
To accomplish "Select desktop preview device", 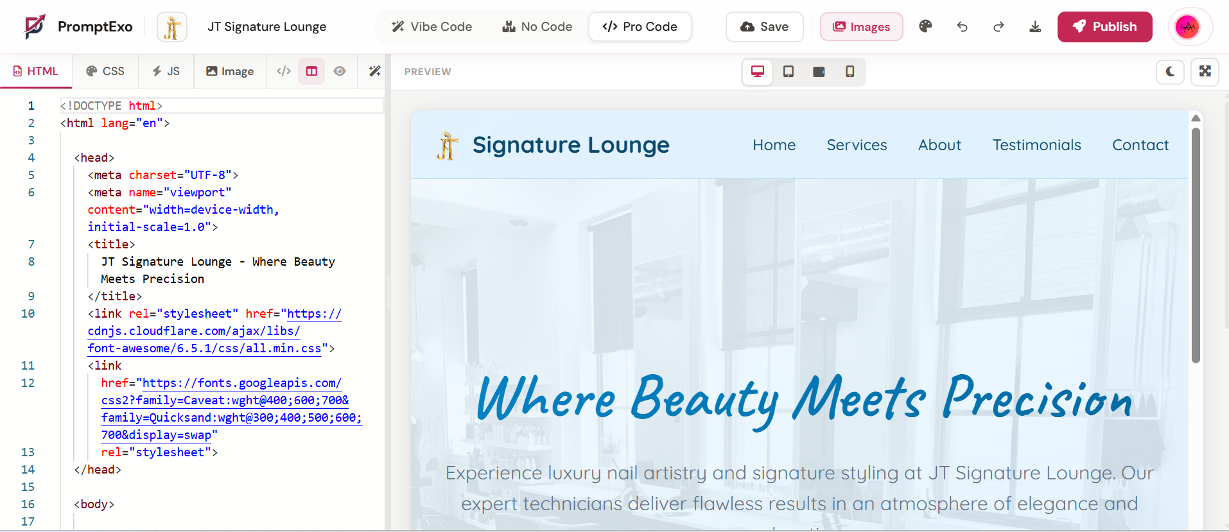I will [758, 72].
